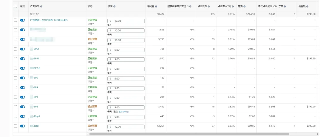Screen dimensions: 322x137
Task: Click the budget field of the SP2 row
Action: tap(126, 107)
